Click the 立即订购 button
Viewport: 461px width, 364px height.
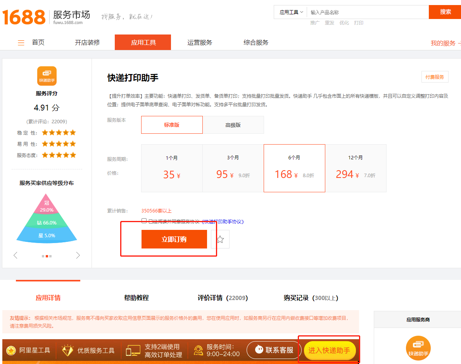tap(174, 239)
